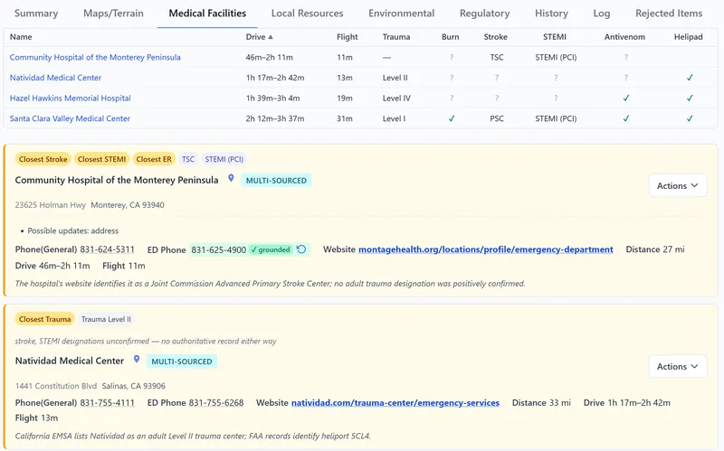The height and width of the screenshot is (451, 724).
Task: Visit natividad.com emergency services website link
Action: [x=395, y=402]
